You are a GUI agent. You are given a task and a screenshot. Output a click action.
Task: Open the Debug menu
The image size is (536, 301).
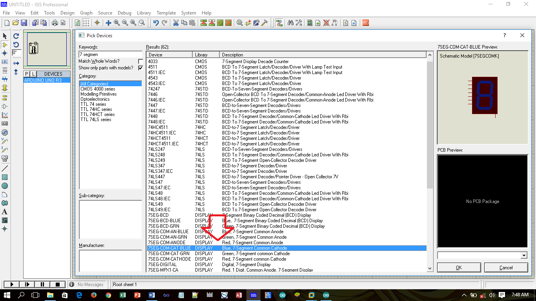[124, 13]
